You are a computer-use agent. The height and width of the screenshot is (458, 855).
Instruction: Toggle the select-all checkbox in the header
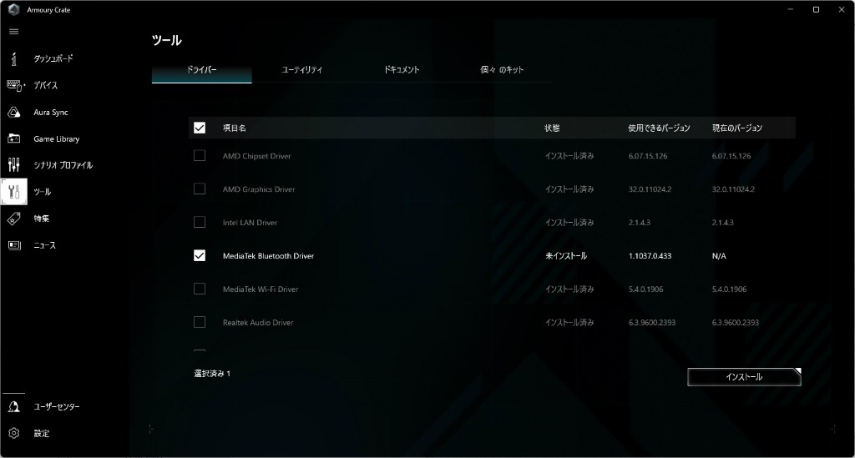click(200, 128)
